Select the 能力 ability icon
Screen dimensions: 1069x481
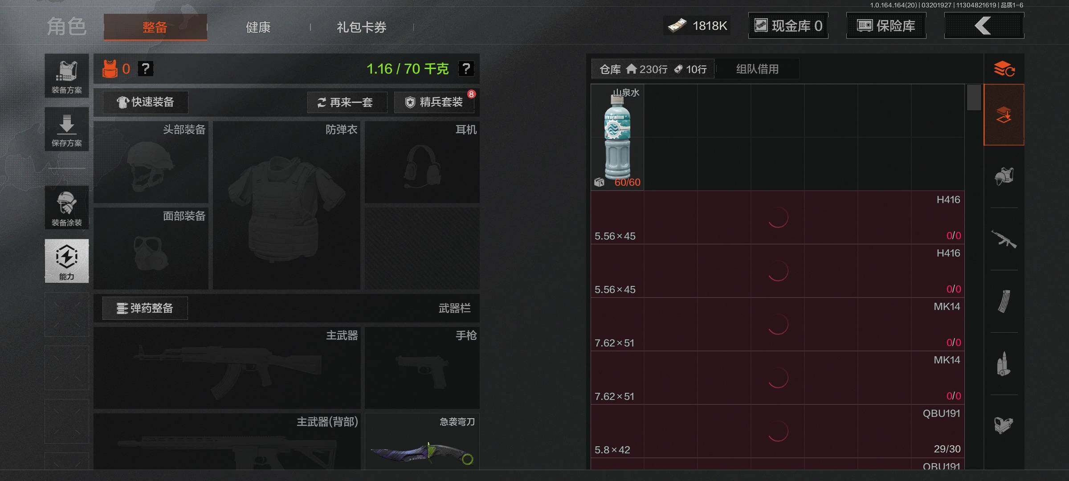[66, 261]
